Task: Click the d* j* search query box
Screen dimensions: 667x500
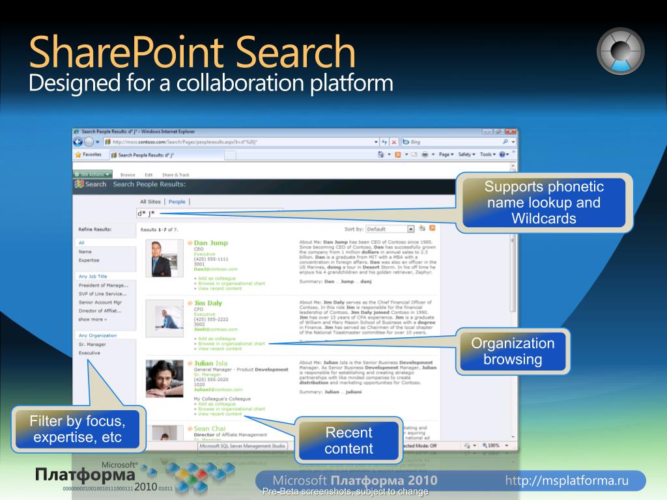Action: pyautogui.click(x=209, y=213)
